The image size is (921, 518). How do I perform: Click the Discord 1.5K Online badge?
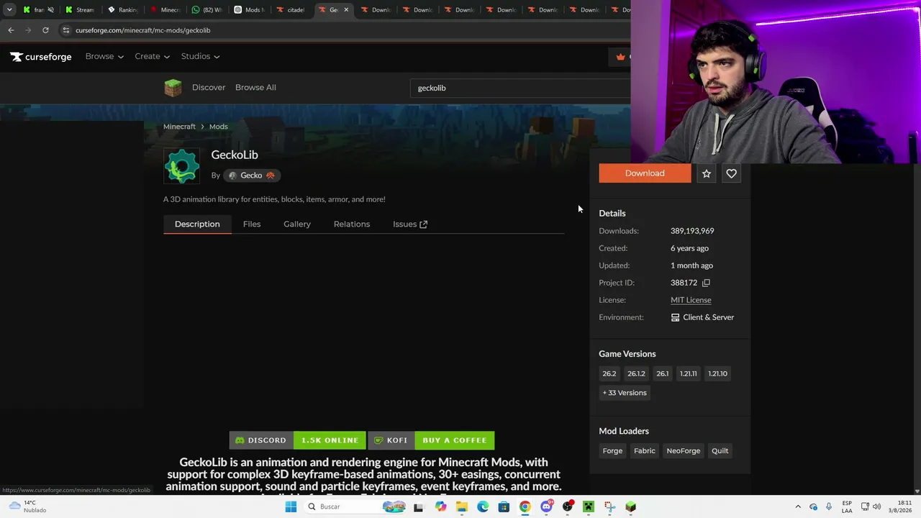click(x=297, y=440)
